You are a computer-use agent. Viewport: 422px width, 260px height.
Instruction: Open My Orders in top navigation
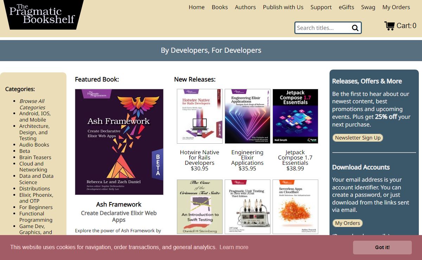(396, 7)
